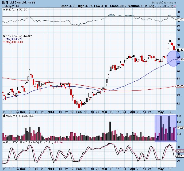Click the candlestick icon beside IBN (Daily)
Viewport: 184px width, 171px height.
pyautogui.click(x=4, y=36)
